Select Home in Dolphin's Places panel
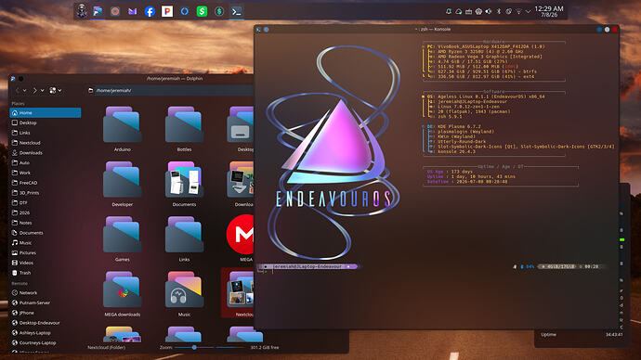 [45, 112]
